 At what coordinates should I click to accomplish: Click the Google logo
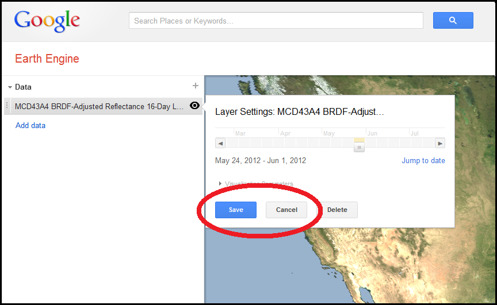coord(47,21)
